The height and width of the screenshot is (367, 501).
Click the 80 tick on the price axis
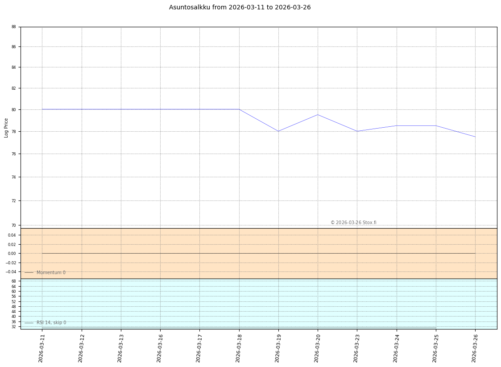[13, 110]
